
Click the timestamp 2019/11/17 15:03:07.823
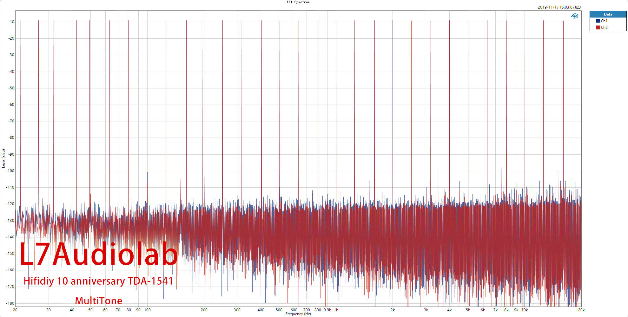[x=559, y=7]
